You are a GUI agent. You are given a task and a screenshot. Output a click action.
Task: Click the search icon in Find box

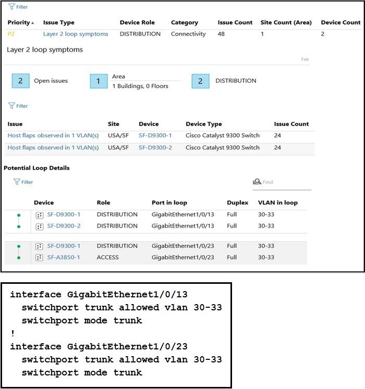257,182
